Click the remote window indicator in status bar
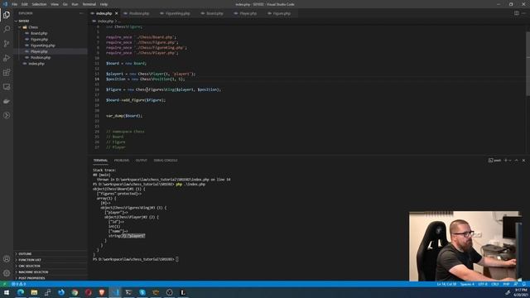Screen dimensions: 530x298 (x=4, y=284)
